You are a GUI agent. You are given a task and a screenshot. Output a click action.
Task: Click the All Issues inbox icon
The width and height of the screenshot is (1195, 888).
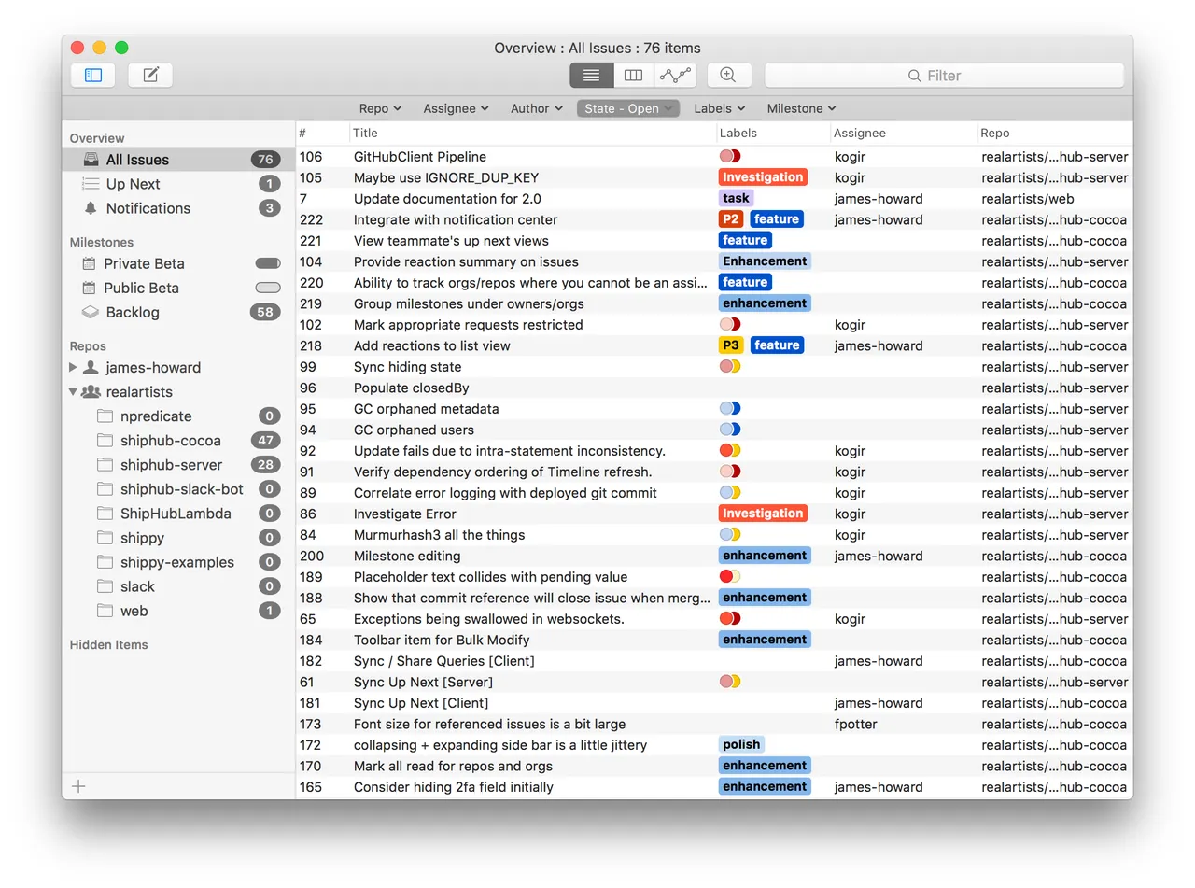pyautogui.click(x=91, y=160)
